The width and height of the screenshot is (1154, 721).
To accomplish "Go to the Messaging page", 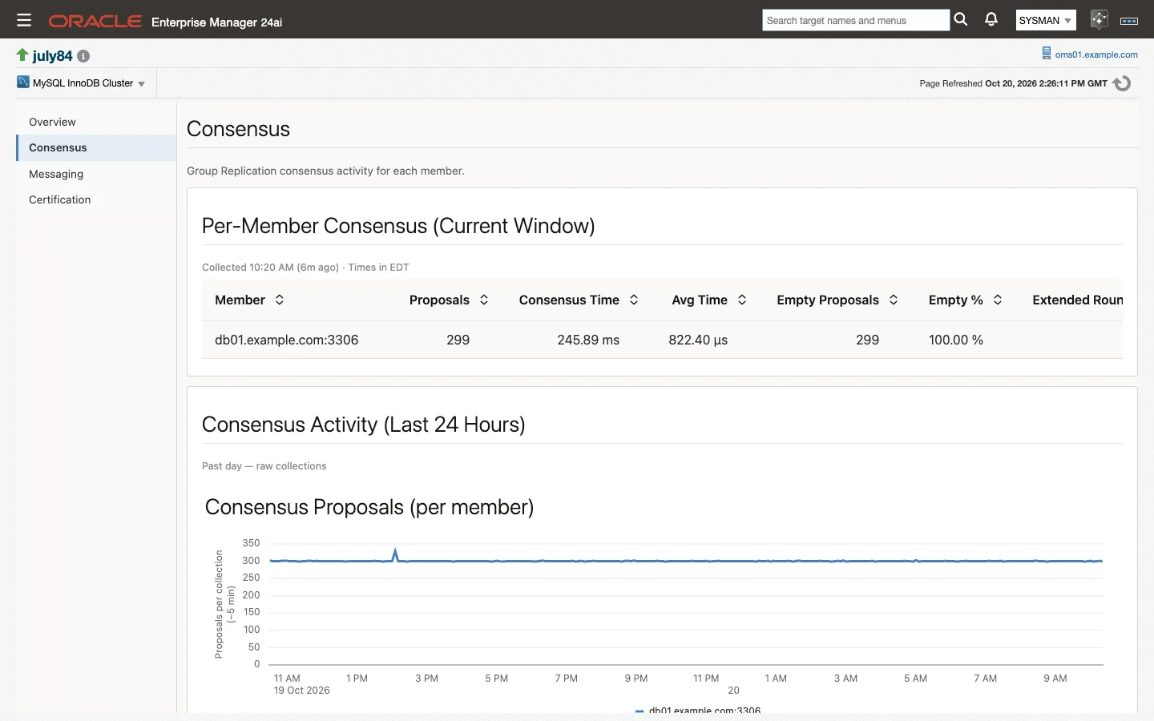I will point(96,174).
